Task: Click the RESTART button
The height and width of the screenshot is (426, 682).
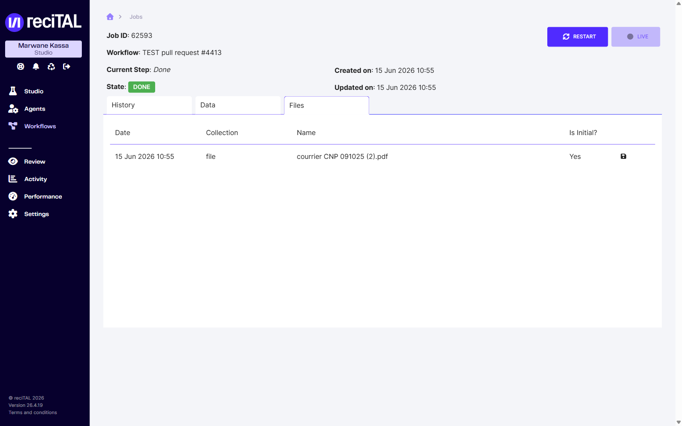Action: click(578, 37)
